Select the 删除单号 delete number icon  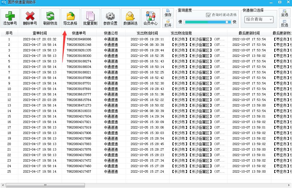(30, 18)
